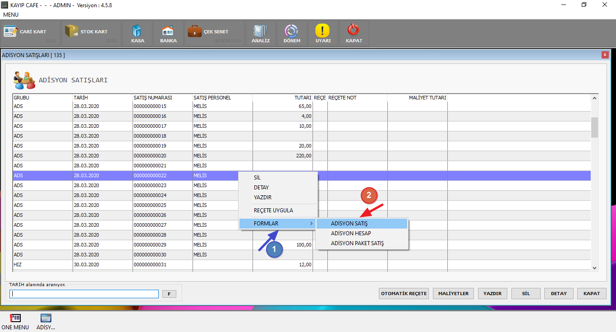Click the bottom YAZDIR button
The height and width of the screenshot is (332, 616).
492,293
